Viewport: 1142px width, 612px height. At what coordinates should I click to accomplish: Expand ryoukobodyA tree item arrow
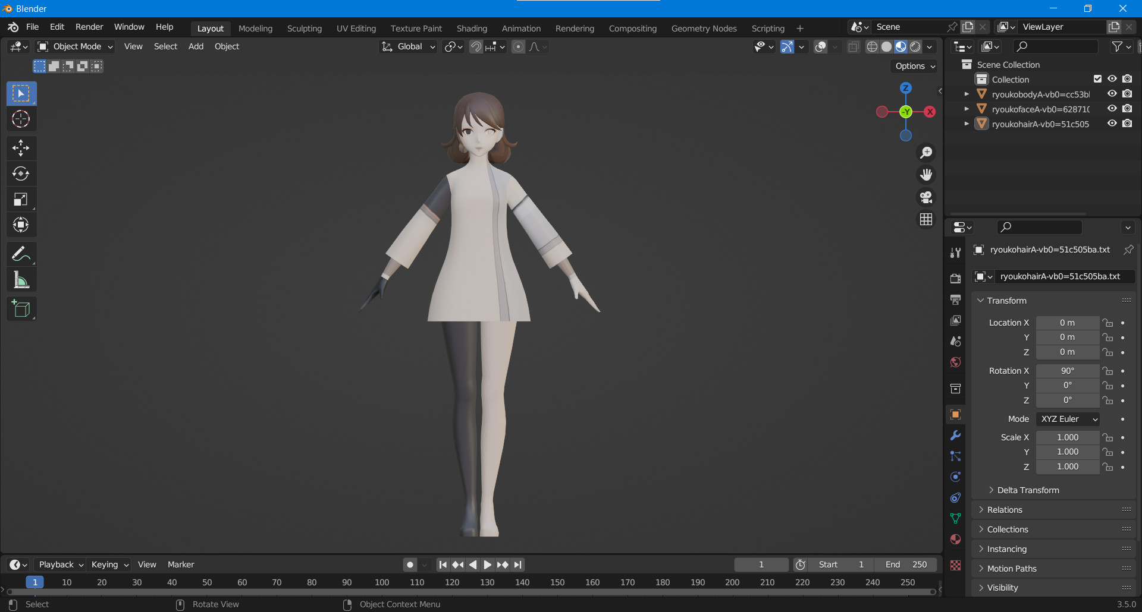point(967,94)
